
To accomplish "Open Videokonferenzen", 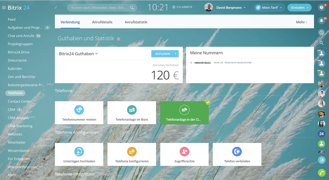I will (22, 167).
